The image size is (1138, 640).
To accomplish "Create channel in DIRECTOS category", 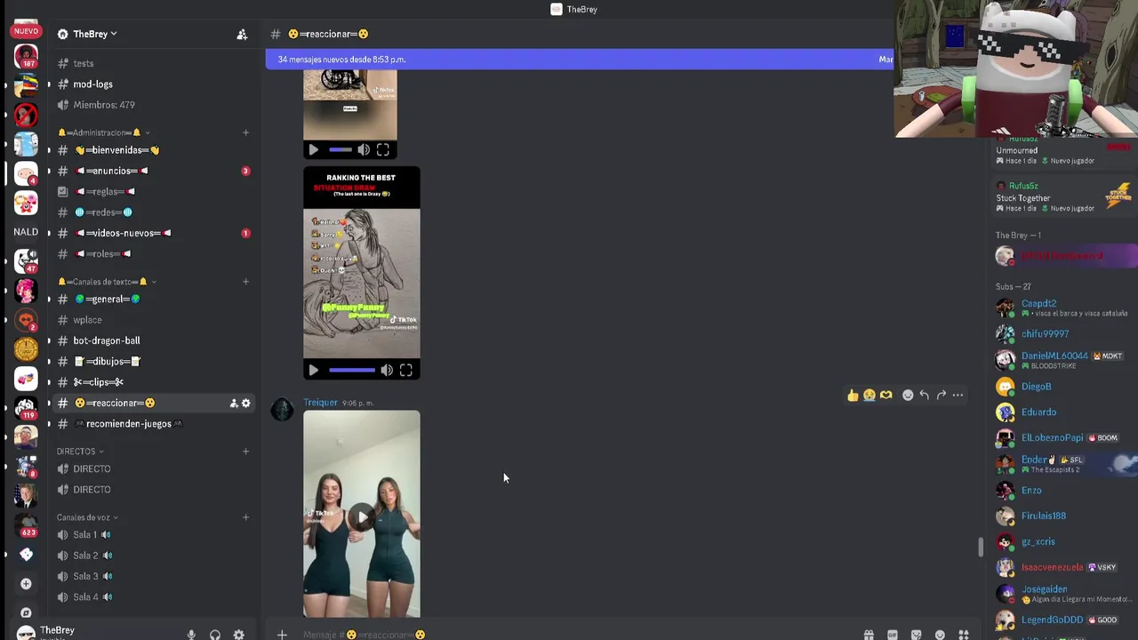I will coord(245,452).
